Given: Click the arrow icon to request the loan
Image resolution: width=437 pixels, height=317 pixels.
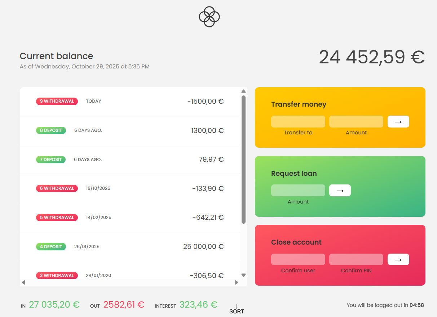Looking at the screenshot, I should tap(340, 190).
